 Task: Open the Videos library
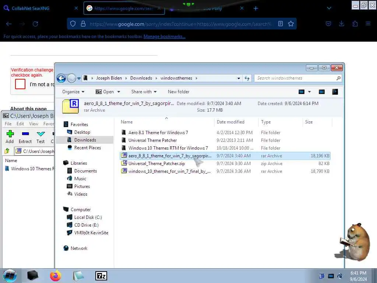click(x=81, y=194)
